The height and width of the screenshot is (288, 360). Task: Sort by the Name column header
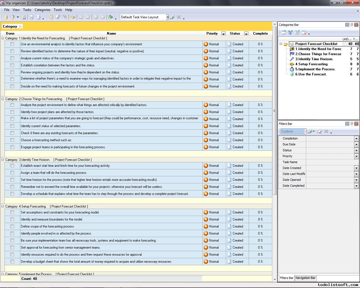tap(111, 33)
